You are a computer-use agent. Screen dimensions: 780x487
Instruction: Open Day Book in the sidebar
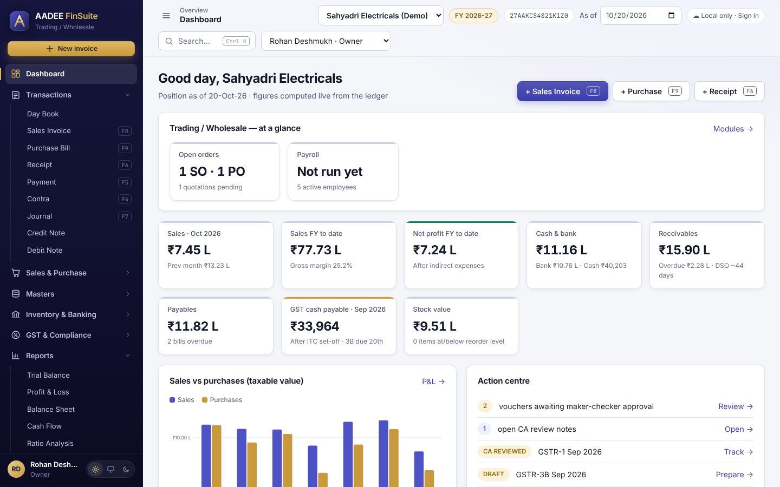79,114
